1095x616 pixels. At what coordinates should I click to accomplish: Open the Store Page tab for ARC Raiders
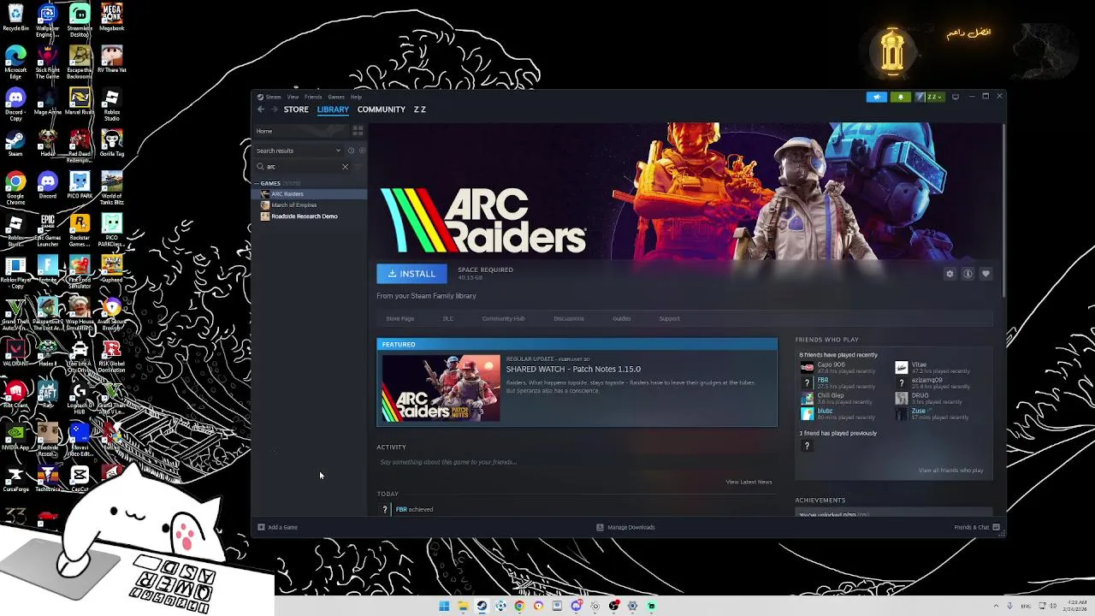400,318
